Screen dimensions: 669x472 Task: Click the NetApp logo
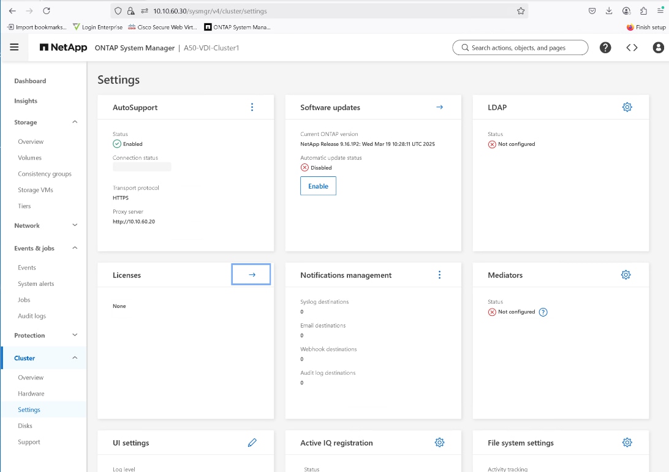point(63,47)
